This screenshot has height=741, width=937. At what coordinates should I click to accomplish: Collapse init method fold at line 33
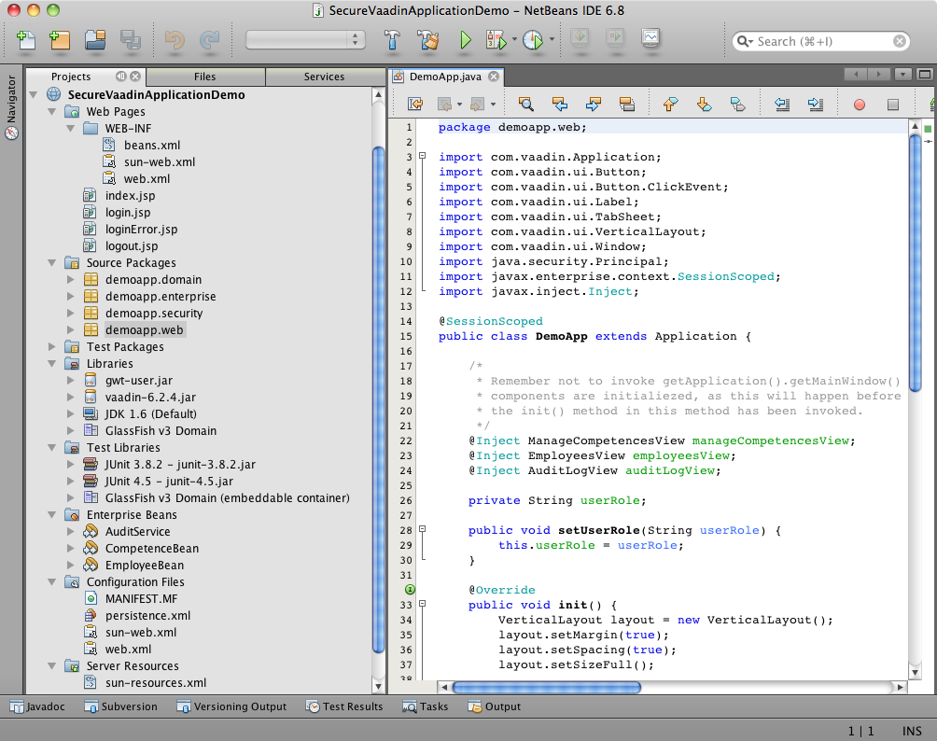coord(423,604)
